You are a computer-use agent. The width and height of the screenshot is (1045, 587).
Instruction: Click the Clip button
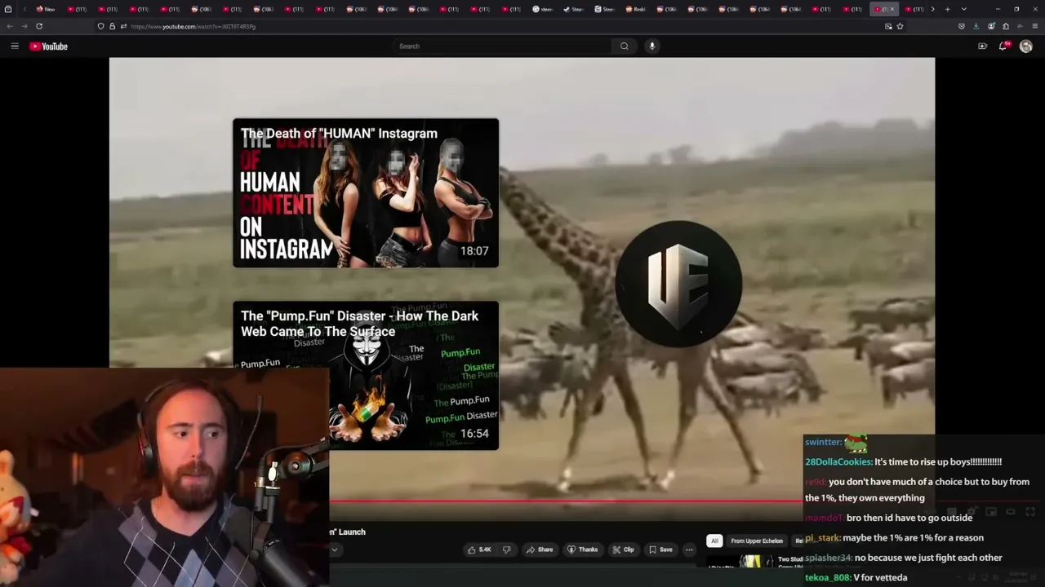tap(624, 549)
